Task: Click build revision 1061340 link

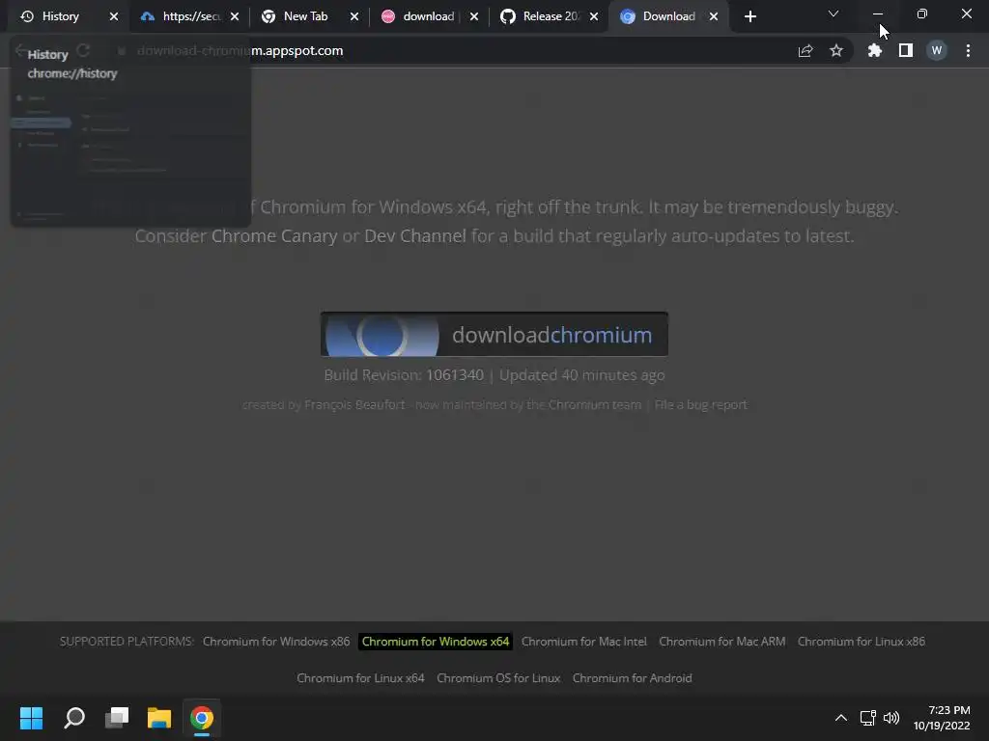Action: (x=455, y=375)
